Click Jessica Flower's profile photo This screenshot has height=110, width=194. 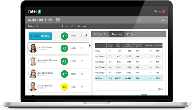pyautogui.click(x=33, y=48)
